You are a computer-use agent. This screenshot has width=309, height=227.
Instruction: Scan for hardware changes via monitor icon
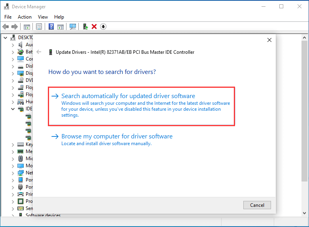[73, 26]
